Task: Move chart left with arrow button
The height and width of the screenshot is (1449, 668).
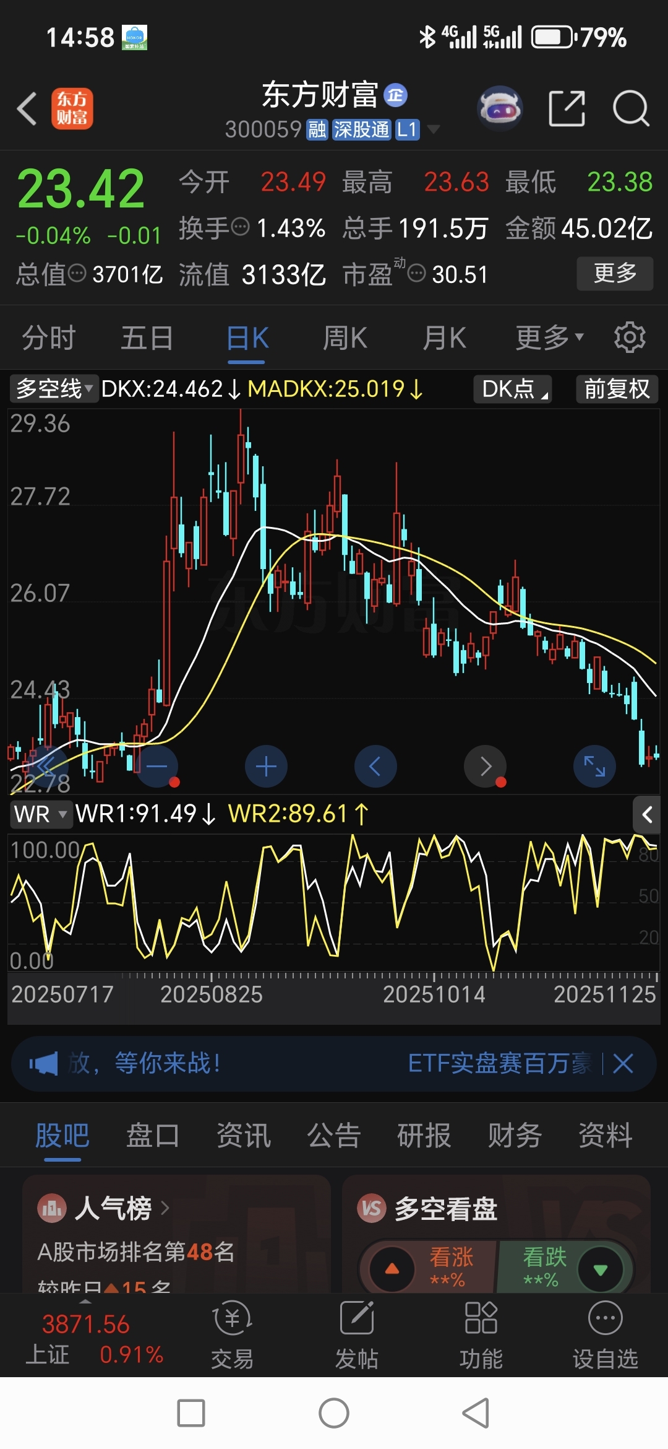Action: tap(375, 767)
